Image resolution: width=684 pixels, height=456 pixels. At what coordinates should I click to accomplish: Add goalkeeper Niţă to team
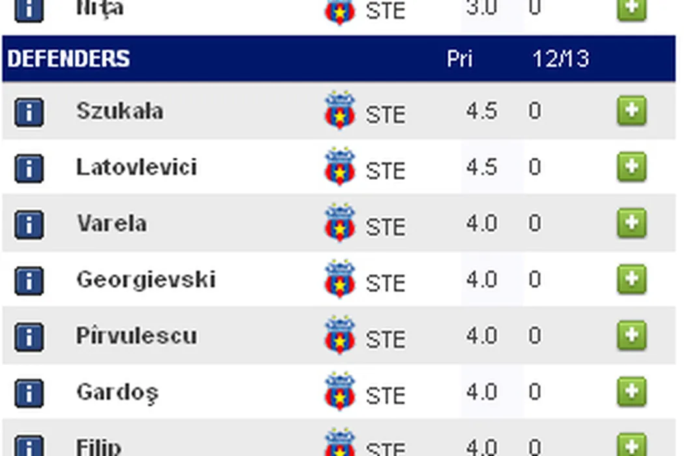pyautogui.click(x=631, y=9)
